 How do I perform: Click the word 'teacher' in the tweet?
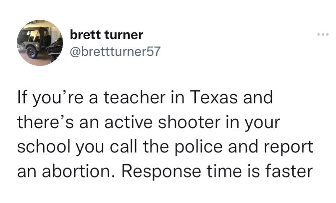pyautogui.click(x=134, y=97)
